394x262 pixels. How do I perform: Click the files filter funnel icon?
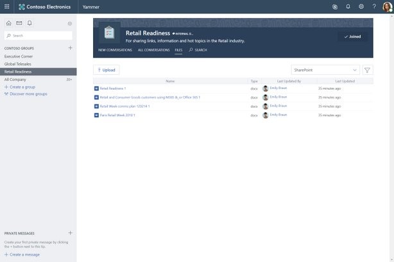pos(368,70)
